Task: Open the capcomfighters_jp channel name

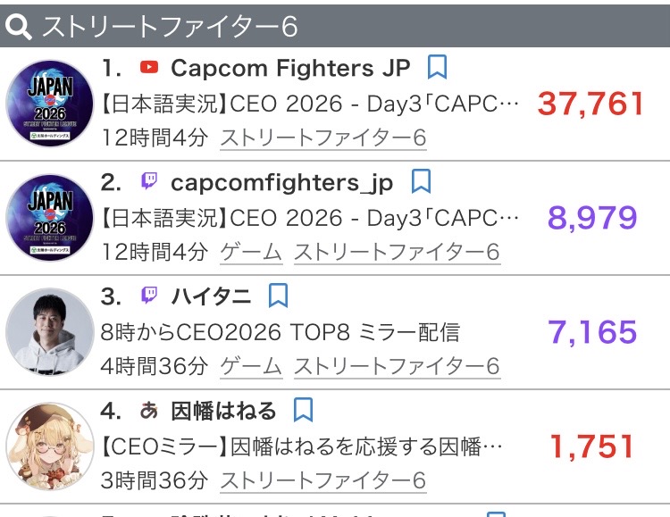Action: (x=282, y=183)
